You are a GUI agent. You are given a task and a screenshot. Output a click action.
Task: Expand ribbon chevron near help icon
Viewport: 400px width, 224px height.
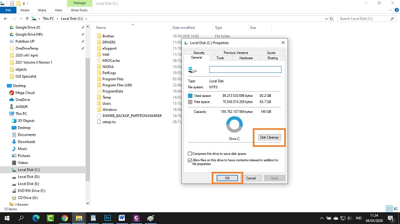coord(390,10)
